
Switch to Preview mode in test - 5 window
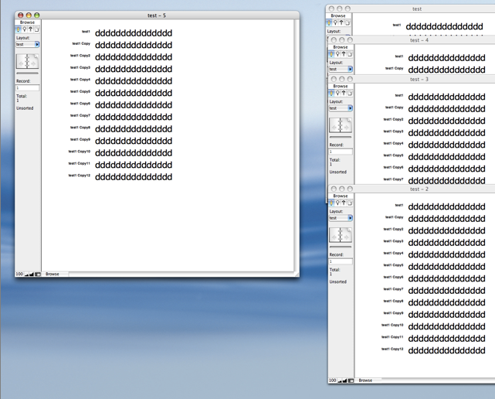36,29
